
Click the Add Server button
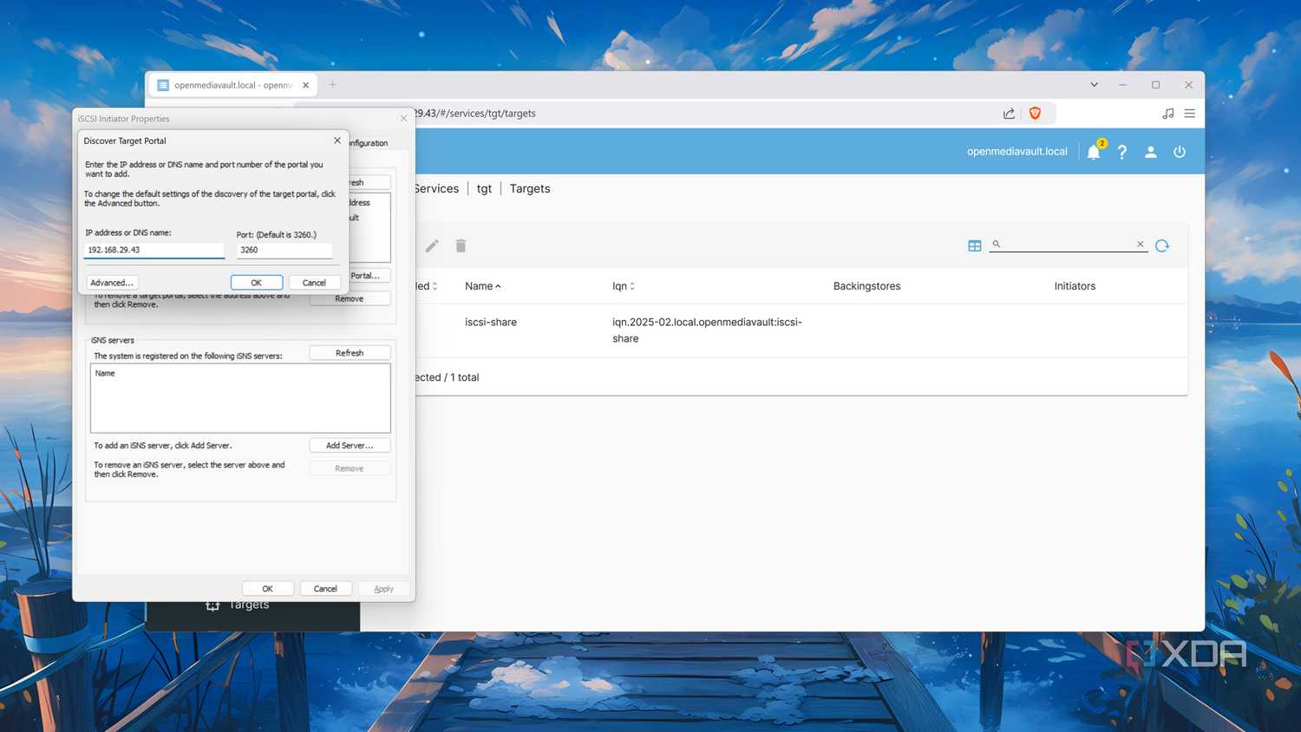350,446
